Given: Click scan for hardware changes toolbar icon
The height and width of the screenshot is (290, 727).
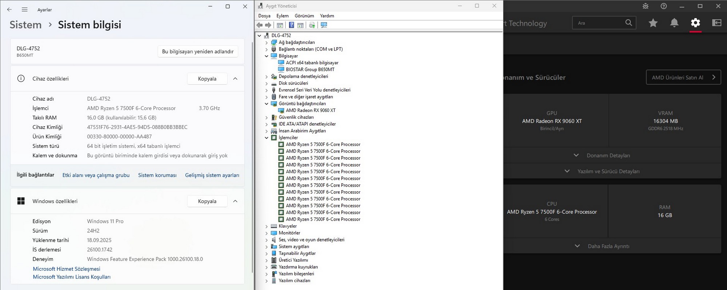Looking at the screenshot, I should 324,25.
